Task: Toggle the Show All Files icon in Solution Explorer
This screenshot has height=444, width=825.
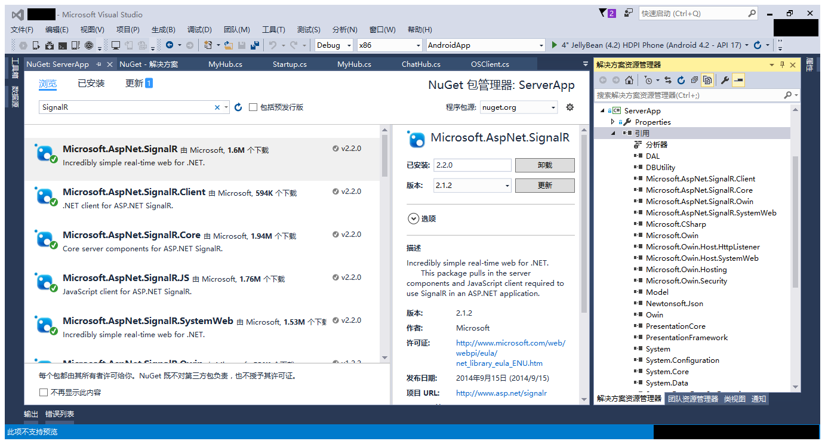Action: coord(707,80)
